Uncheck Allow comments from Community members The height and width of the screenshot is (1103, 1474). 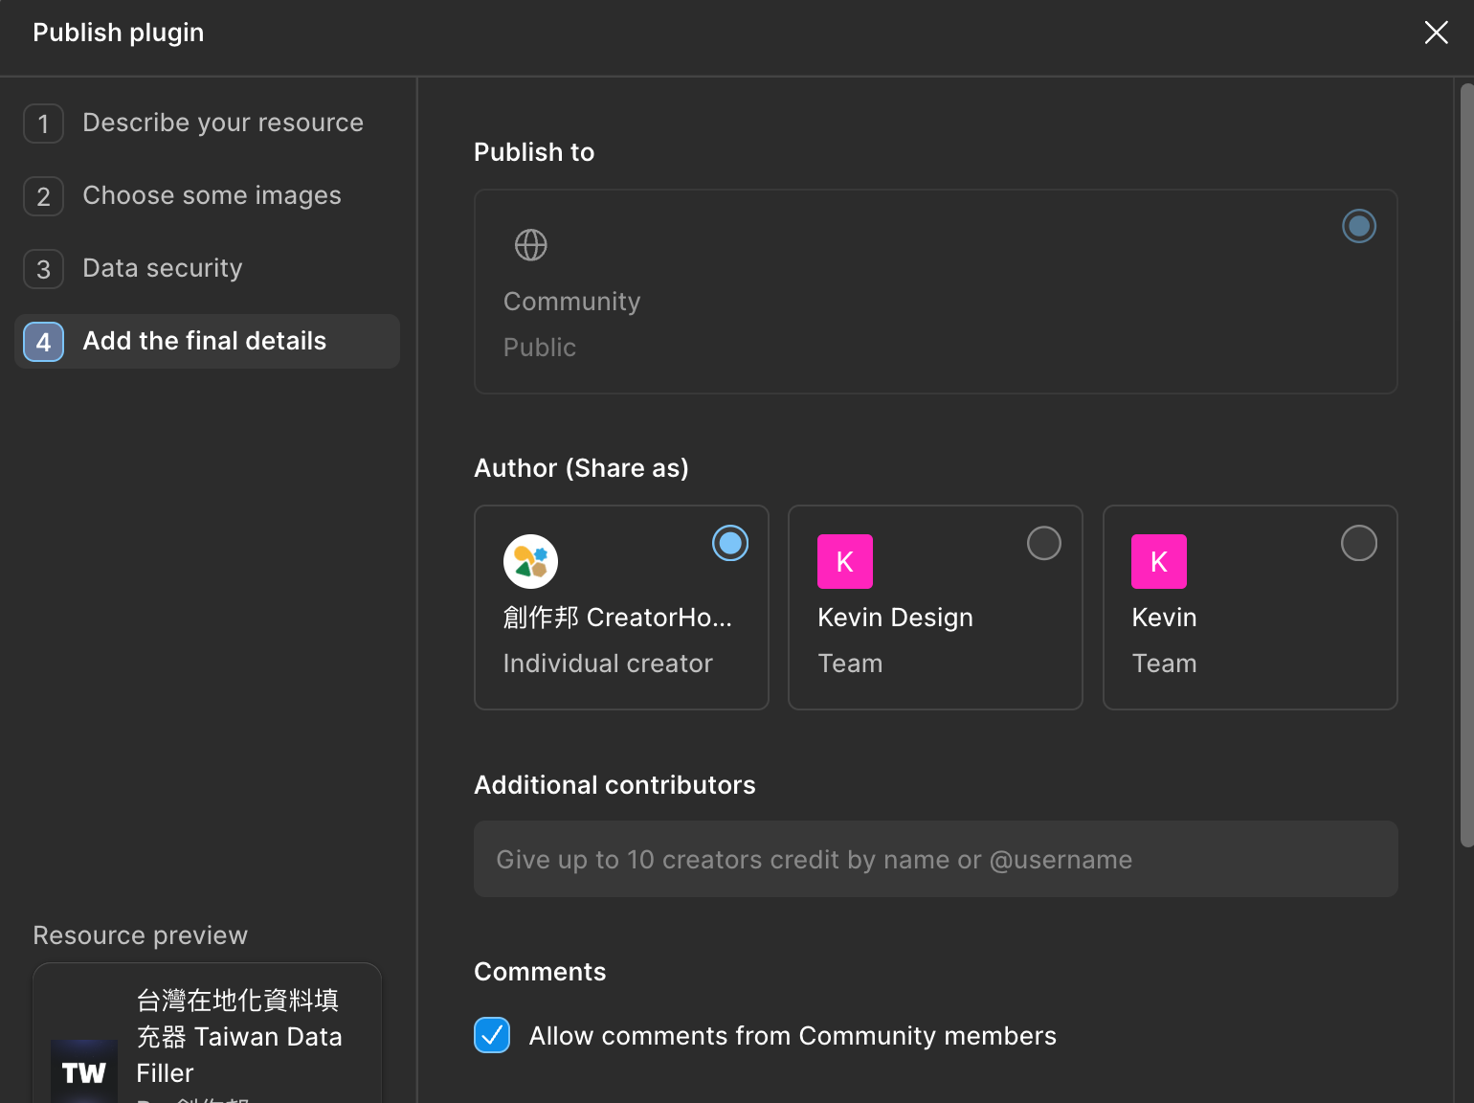click(x=492, y=1035)
